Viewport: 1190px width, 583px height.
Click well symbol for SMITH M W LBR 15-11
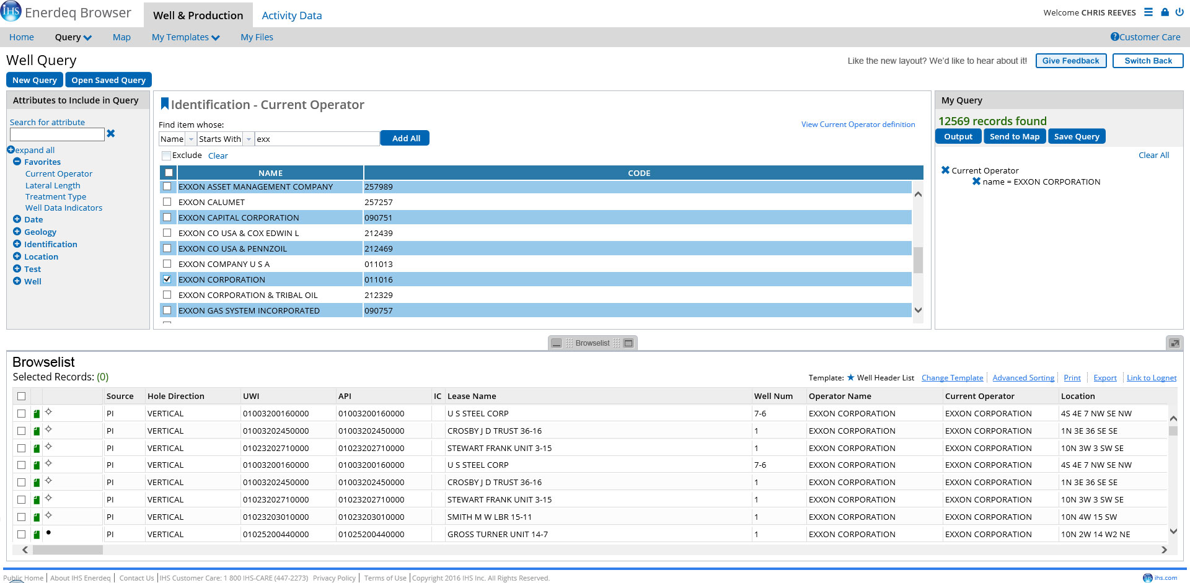click(x=48, y=515)
